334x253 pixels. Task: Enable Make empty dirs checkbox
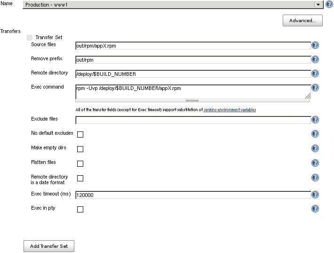(80, 149)
